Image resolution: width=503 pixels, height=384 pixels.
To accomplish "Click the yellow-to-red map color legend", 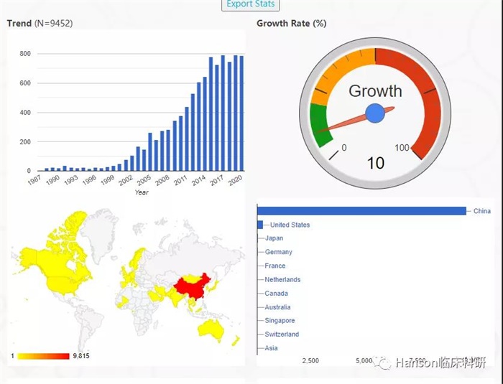I will click(x=43, y=356).
